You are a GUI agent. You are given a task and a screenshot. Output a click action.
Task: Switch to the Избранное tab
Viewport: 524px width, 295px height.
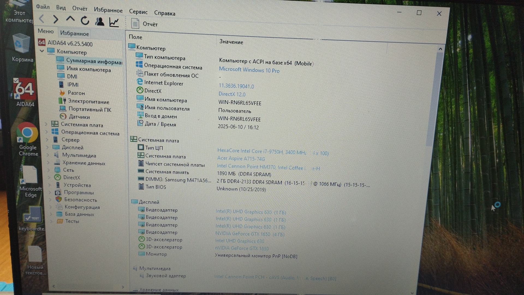[74, 33]
